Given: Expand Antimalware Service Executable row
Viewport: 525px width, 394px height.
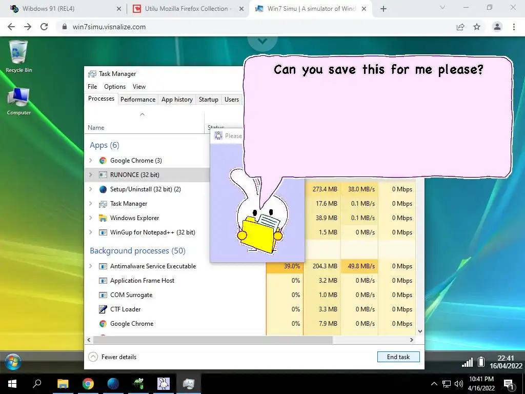Looking at the screenshot, I should 90,266.
